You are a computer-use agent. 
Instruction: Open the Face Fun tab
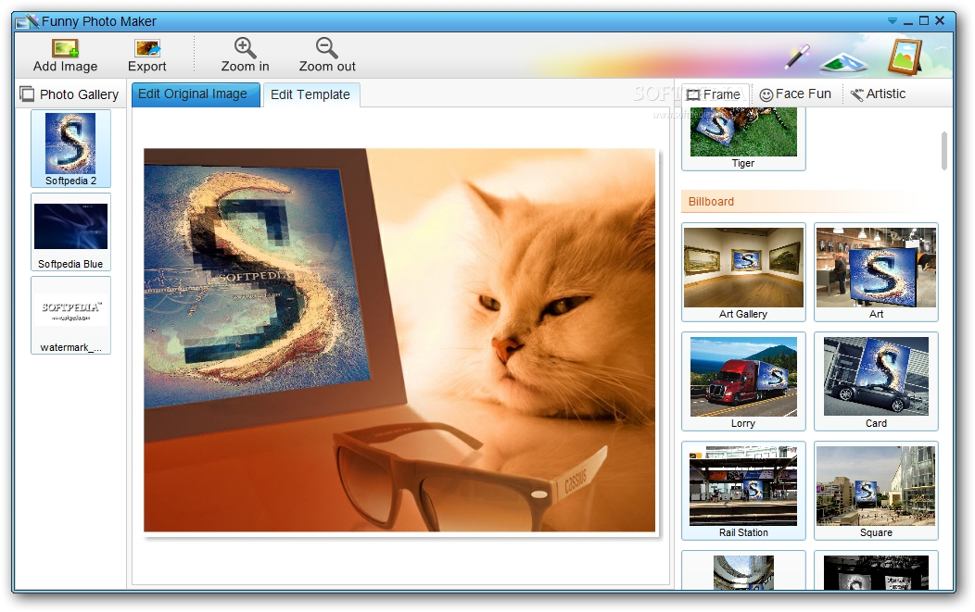795,94
